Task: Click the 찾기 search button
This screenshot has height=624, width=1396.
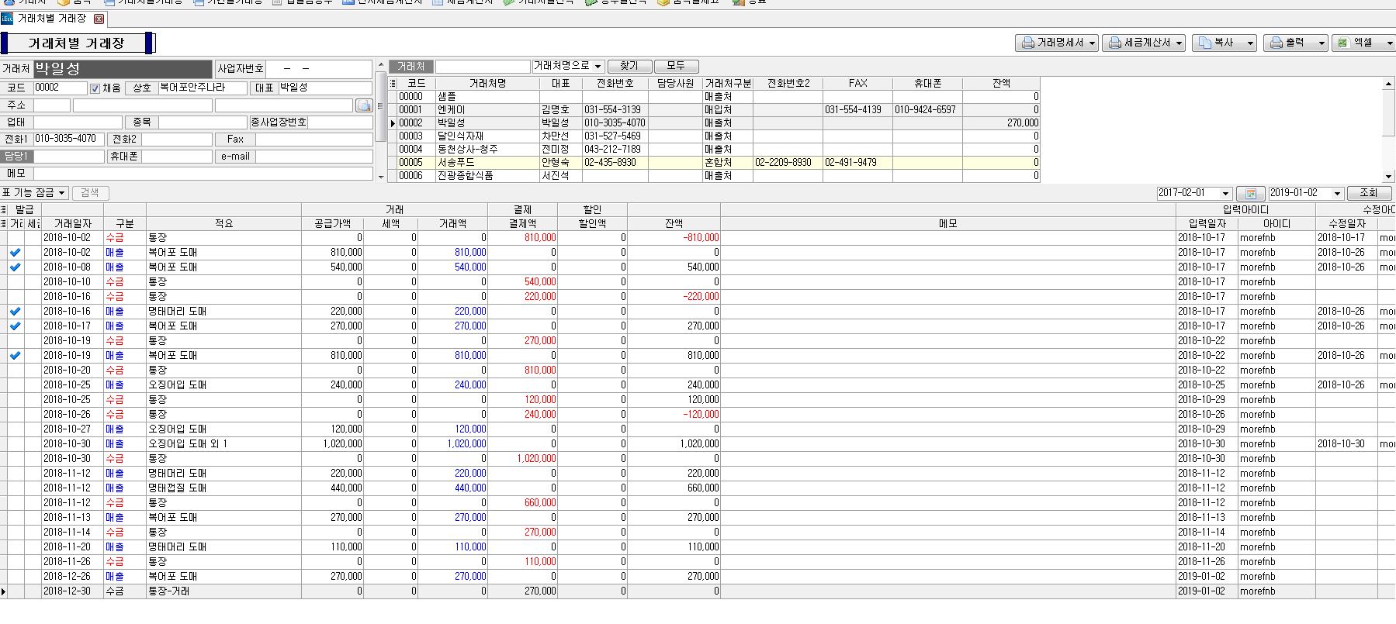Action: tap(629, 67)
